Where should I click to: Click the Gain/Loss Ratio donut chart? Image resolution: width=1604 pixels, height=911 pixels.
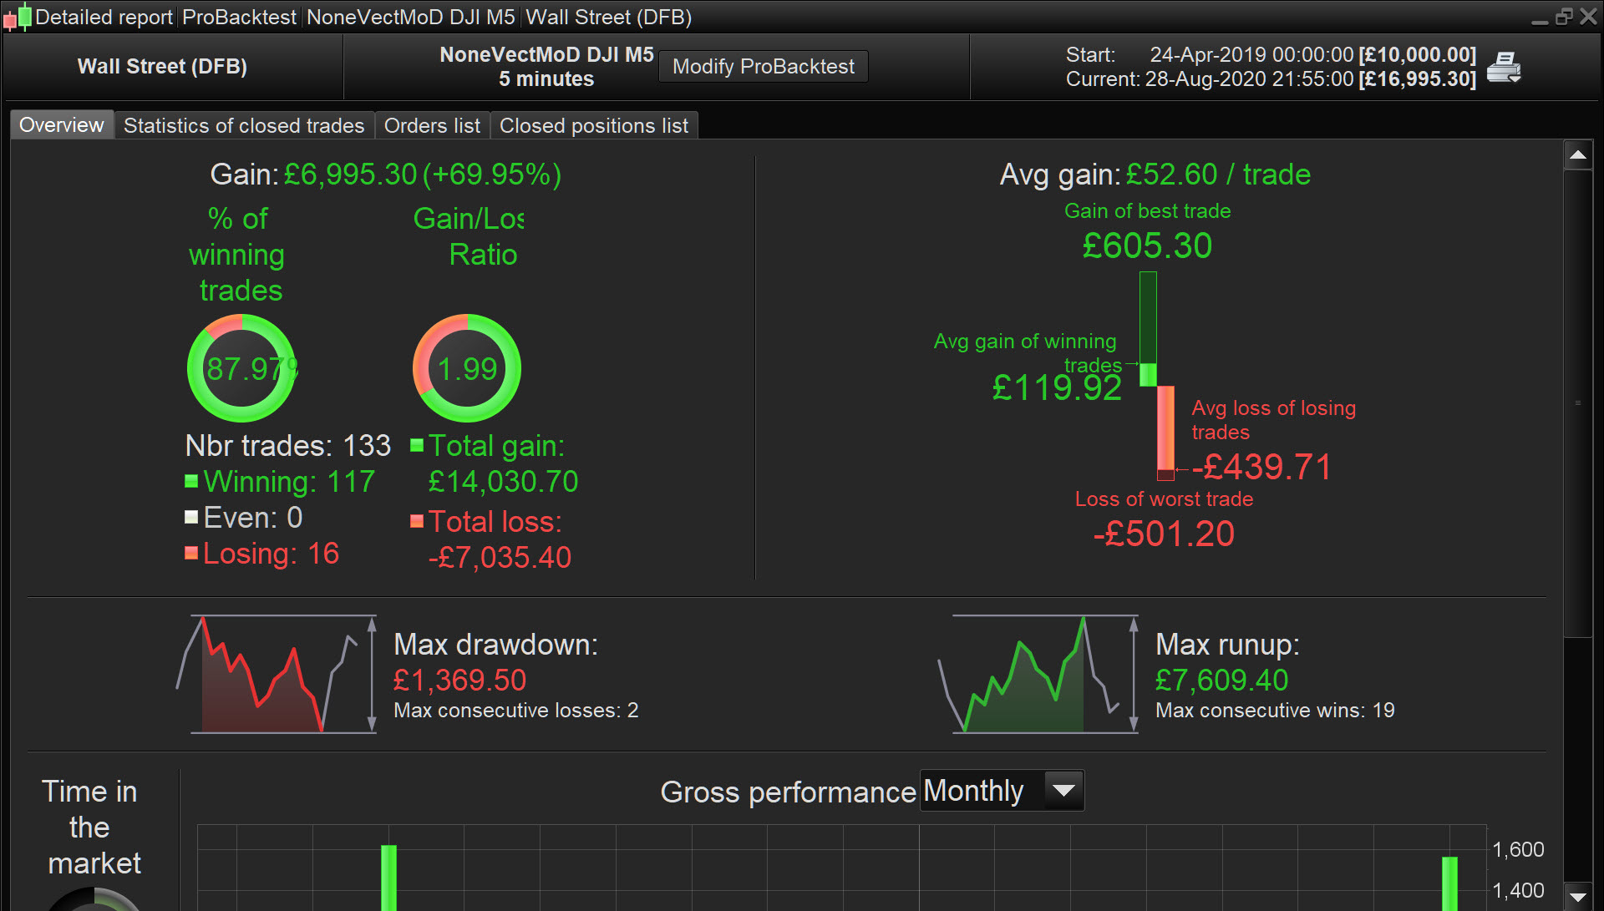tap(467, 368)
